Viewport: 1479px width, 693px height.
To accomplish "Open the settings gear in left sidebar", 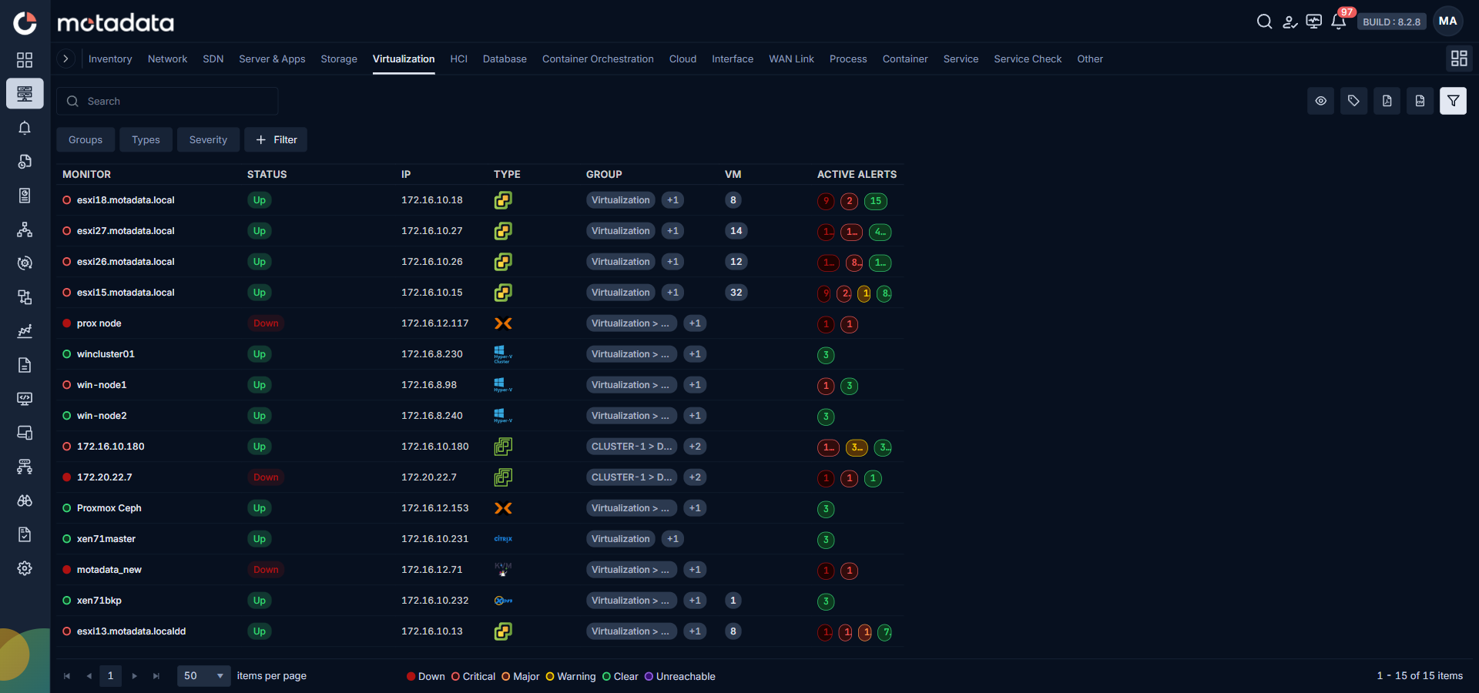I will 25,568.
